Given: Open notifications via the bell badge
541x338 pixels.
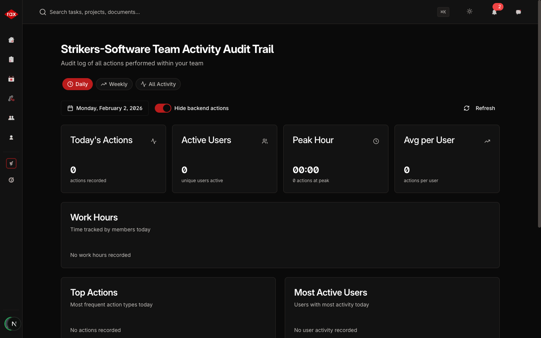Looking at the screenshot, I should [x=494, y=12].
